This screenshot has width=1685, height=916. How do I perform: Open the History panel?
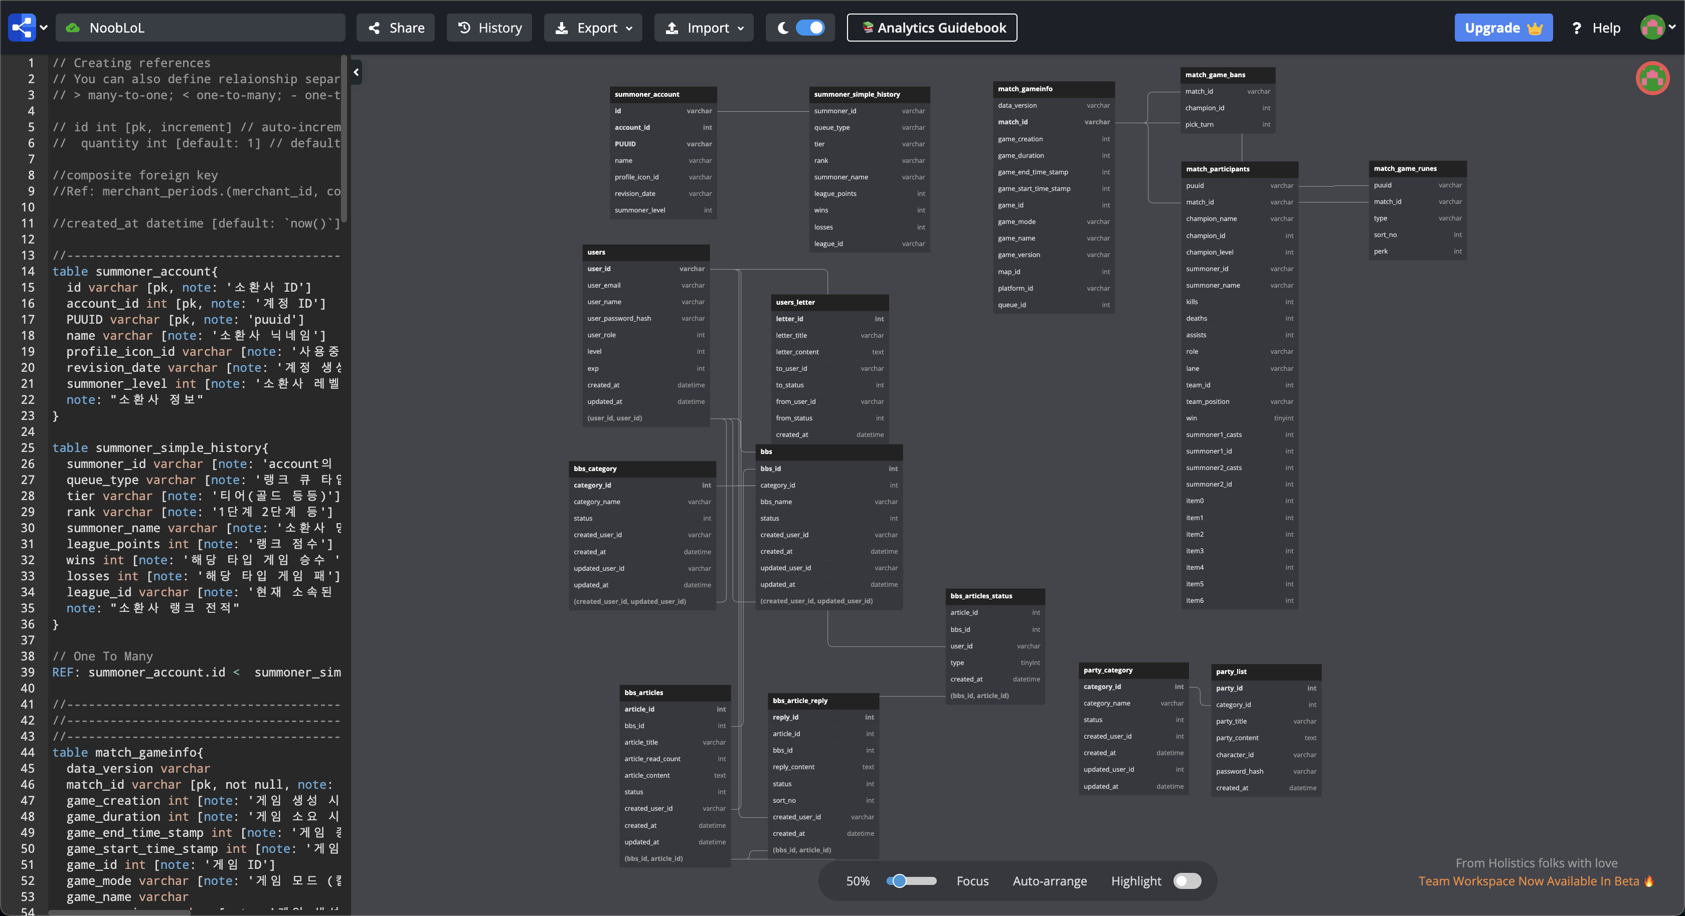pos(489,28)
